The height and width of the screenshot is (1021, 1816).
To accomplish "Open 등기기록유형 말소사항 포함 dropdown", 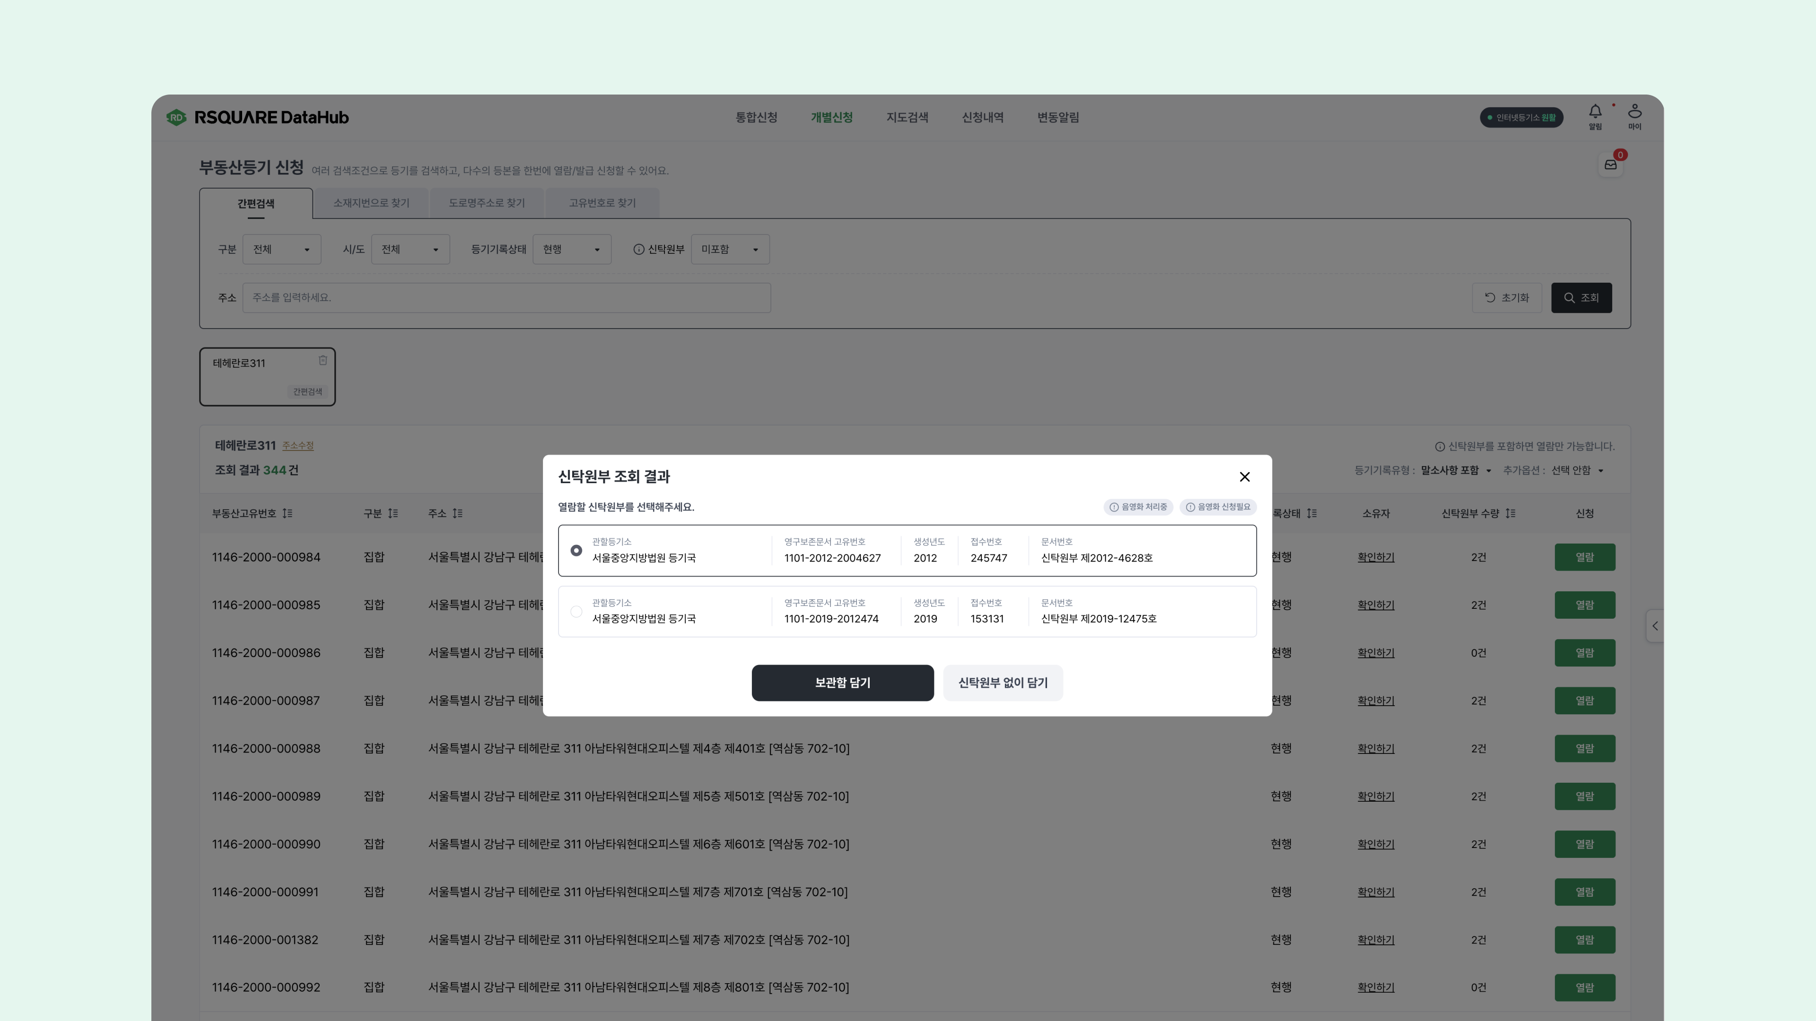I will point(1456,471).
